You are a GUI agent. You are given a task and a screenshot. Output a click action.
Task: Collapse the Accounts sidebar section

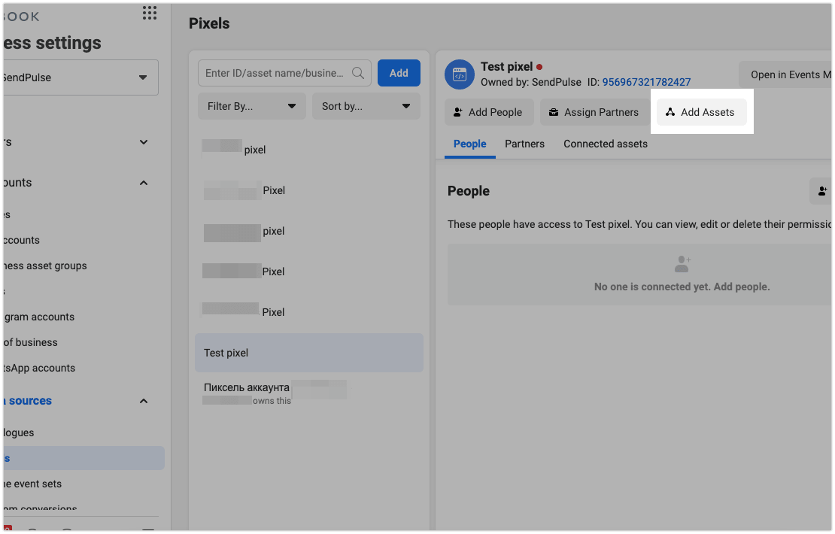pyautogui.click(x=143, y=183)
